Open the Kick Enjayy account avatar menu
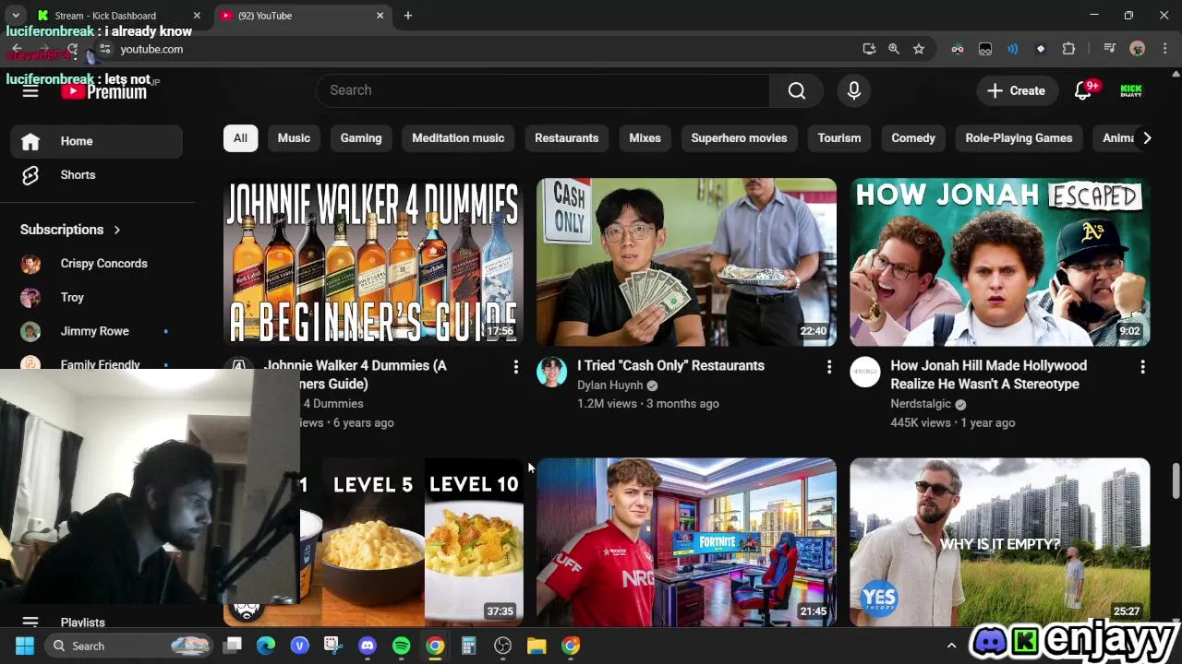 coord(1131,90)
